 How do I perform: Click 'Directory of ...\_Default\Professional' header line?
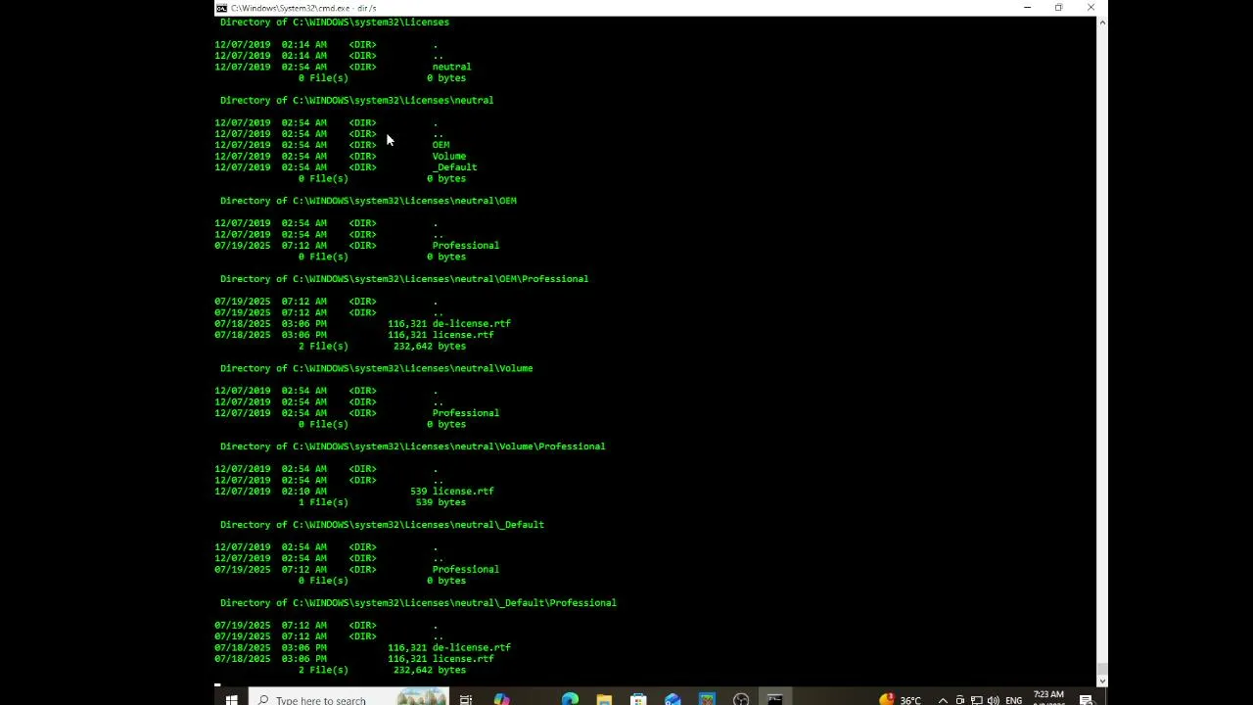coord(418,603)
